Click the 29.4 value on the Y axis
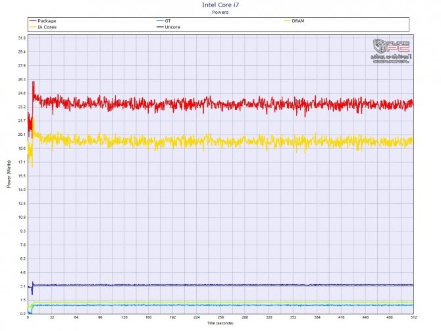This screenshot has height=331, width=441. tap(22, 52)
